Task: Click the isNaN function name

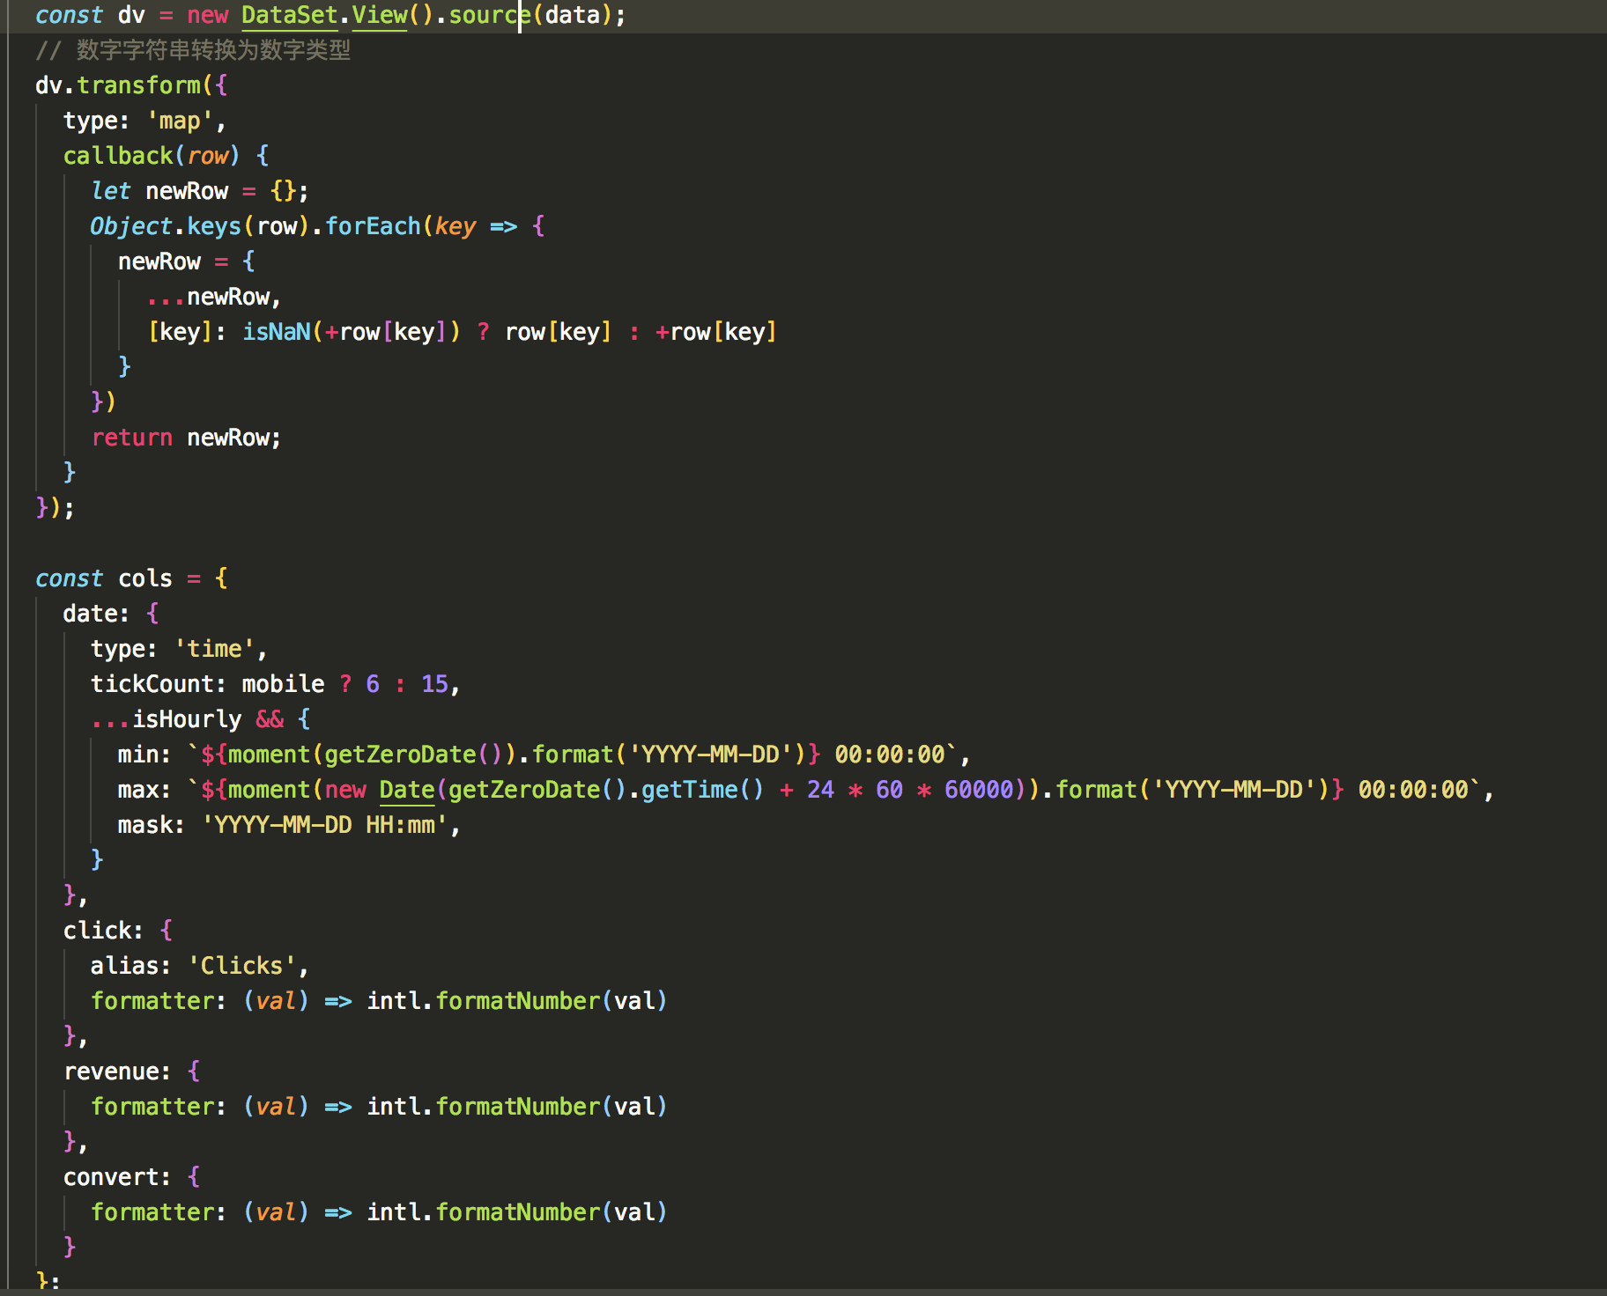Action: click(277, 332)
